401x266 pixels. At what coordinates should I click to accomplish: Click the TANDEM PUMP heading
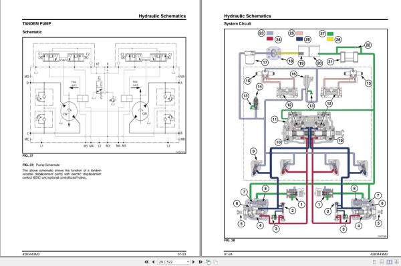click(37, 23)
